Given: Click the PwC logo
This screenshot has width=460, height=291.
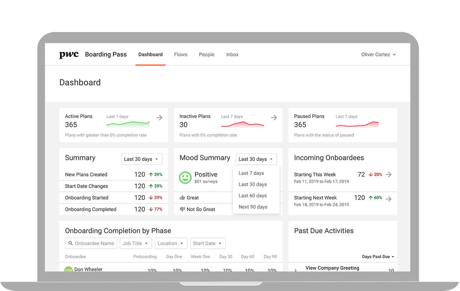Looking at the screenshot, I should click(69, 55).
